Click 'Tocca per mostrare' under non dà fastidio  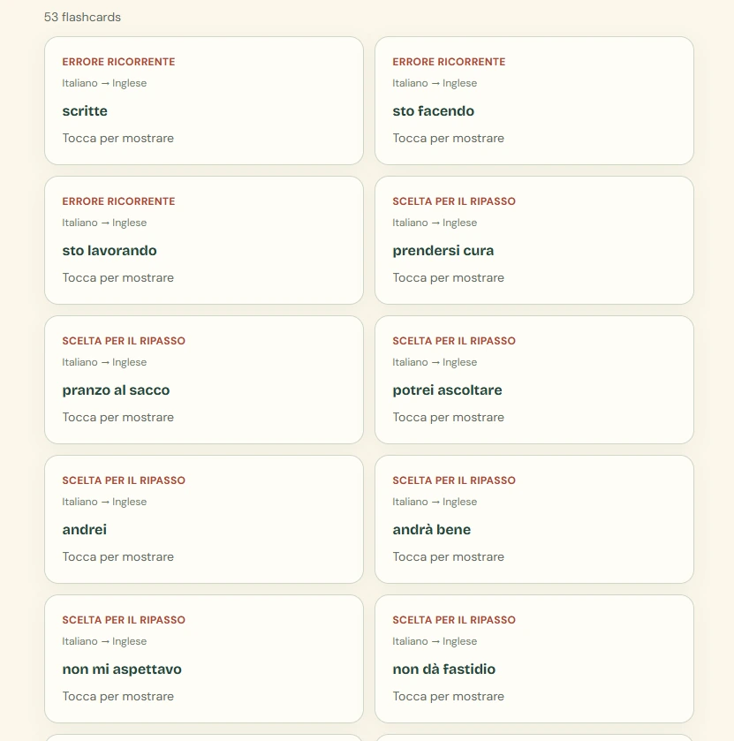pyautogui.click(x=448, y=696)
